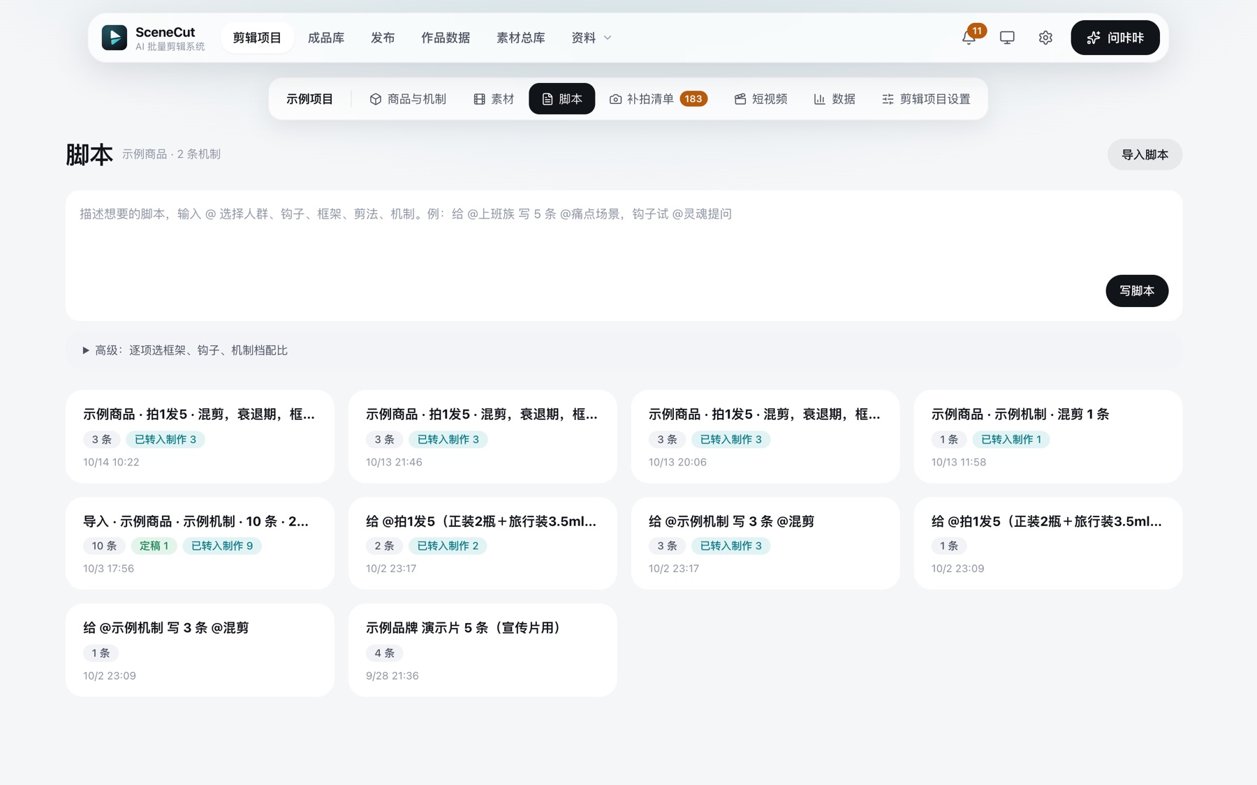Click the 示例项目 project label
Image resolution: width=1257 pixels, height=785 pixels.
click(x=309, y=99)
